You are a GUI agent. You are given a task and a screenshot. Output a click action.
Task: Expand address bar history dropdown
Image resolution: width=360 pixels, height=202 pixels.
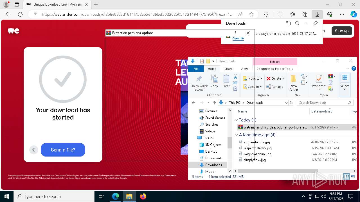[286, 103]
